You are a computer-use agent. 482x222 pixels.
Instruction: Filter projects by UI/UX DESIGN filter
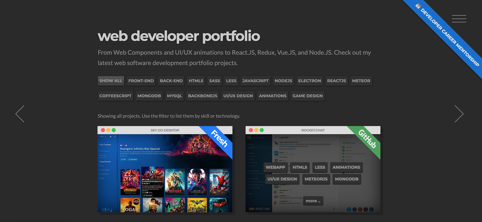[x=238, y=96]
